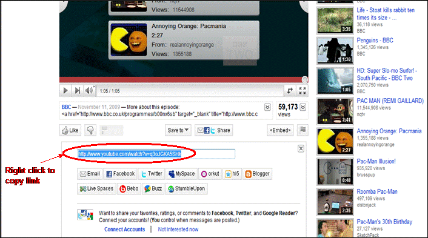Dislike the video with thumbs down icon
428x238 pixels.
(90, 130)
